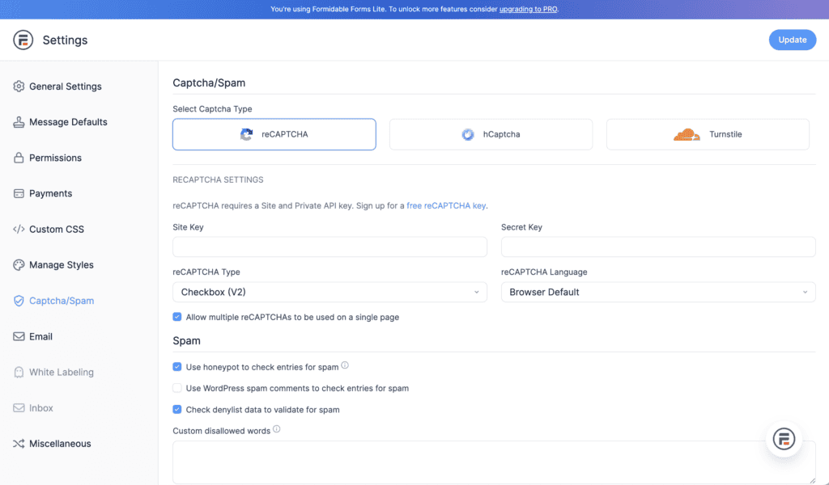The image size is (829, 485).
Task: Click the Message Defaults stamp icon
Action: point(19,122)
